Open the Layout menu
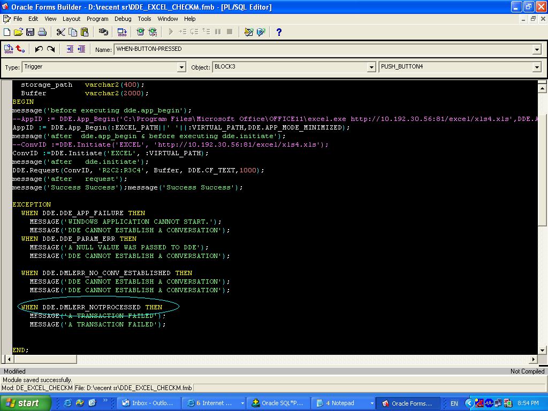The height and width of the screenshot is (411, 548). (x=71, y=19)
